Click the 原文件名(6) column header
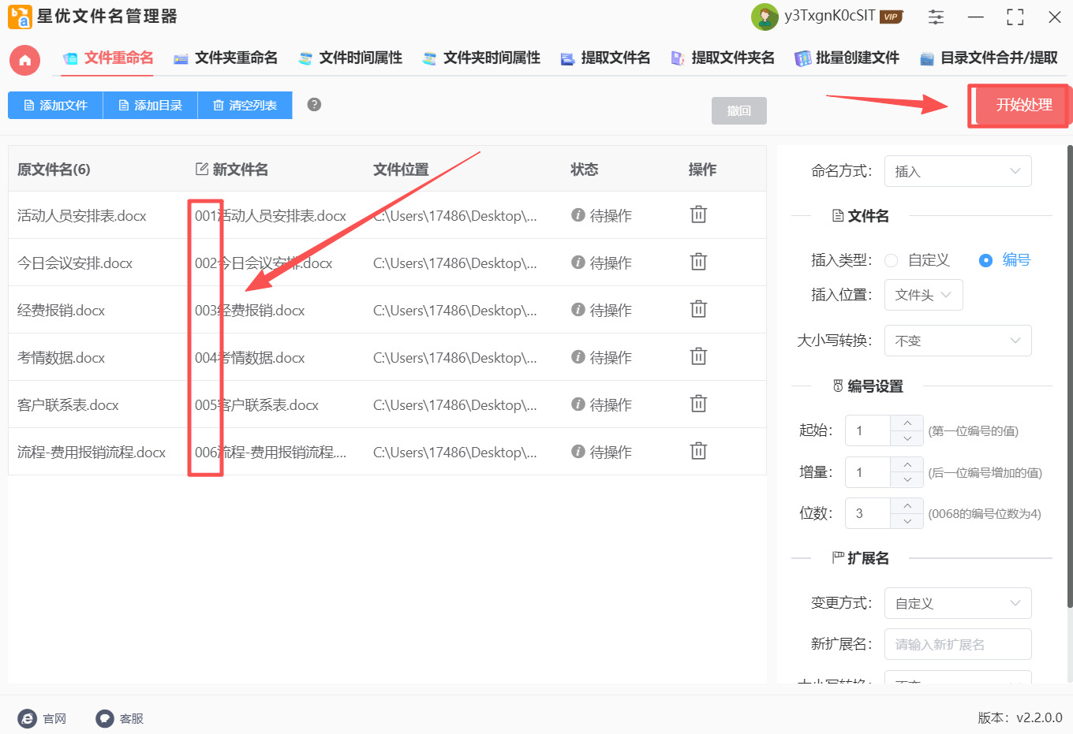The width and height of the screenshot is (1073, 734). tap(54, 170)
